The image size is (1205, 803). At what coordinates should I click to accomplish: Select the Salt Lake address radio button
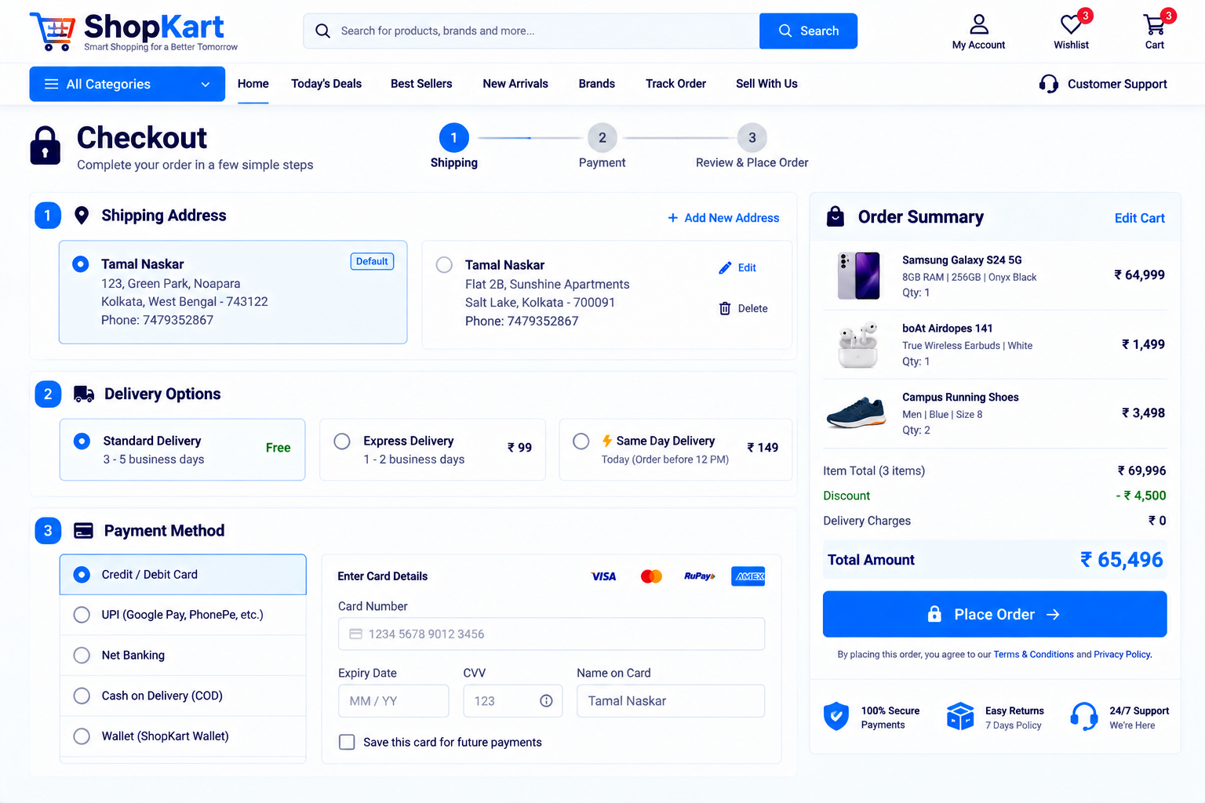point(444,265)
